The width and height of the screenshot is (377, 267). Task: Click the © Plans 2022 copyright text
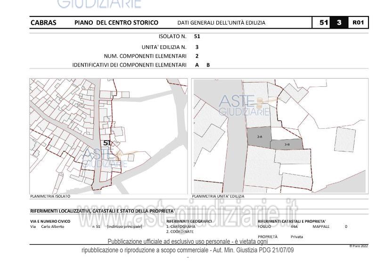pyautogui.click(x=359, y=246)
